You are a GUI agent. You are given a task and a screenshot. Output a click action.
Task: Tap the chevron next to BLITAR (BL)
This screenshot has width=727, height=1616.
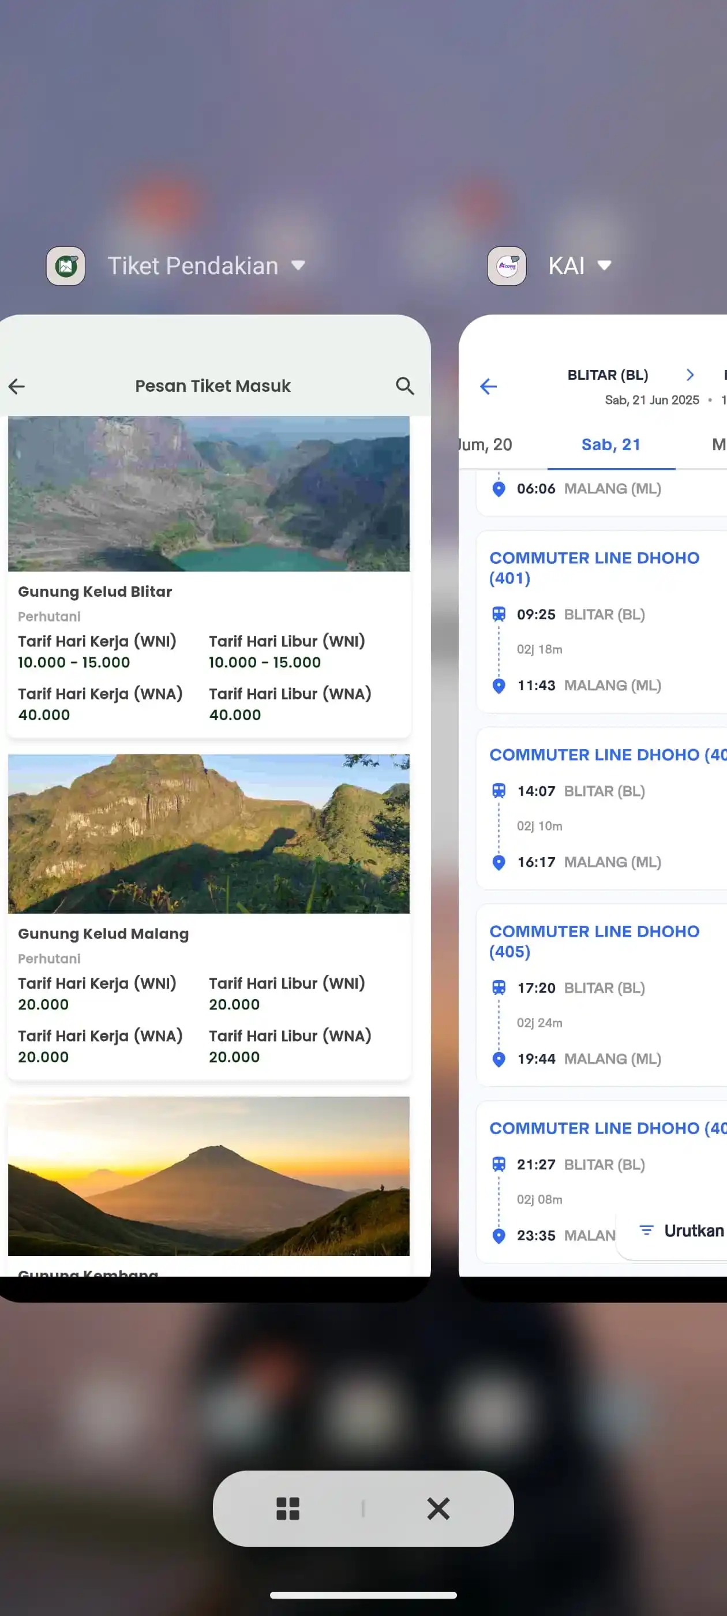pyautogui.click(x=690, y=375)
